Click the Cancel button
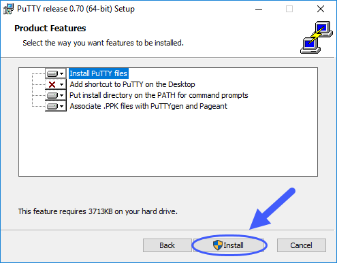This screenshot has width=337, height=263. [302, 245]
